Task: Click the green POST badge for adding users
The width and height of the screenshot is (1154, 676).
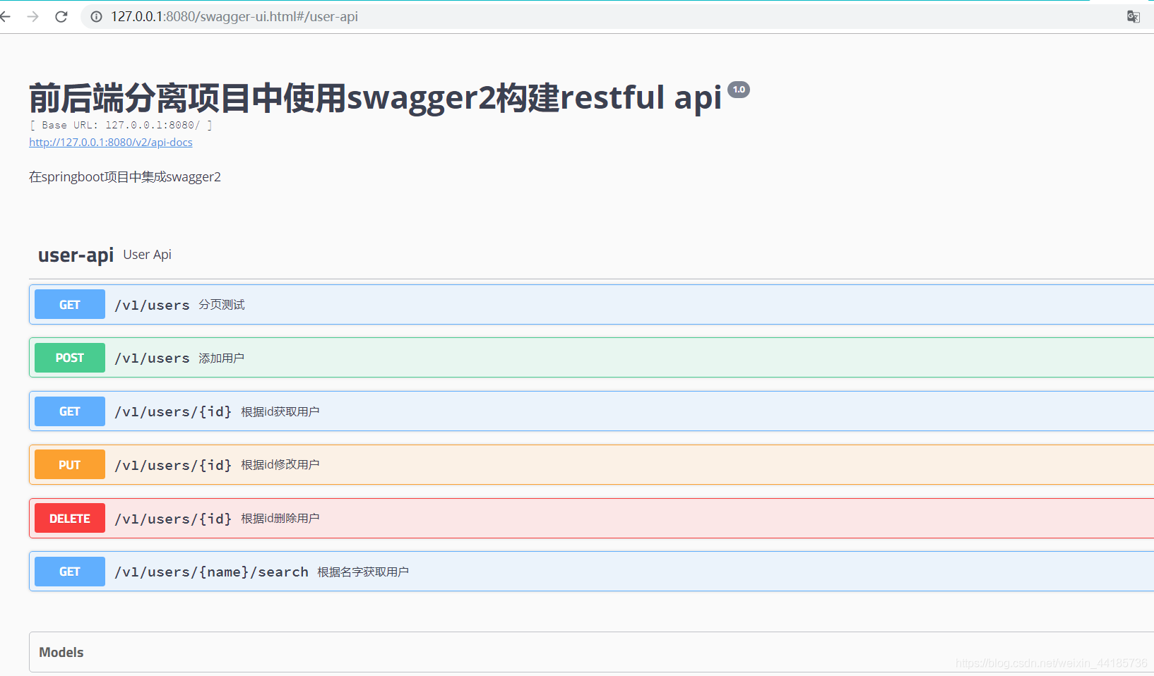Action: (69, 358)
